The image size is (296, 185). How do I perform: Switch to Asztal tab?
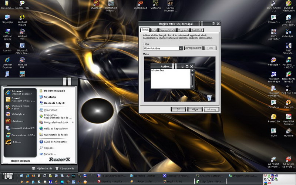(154, 30)
